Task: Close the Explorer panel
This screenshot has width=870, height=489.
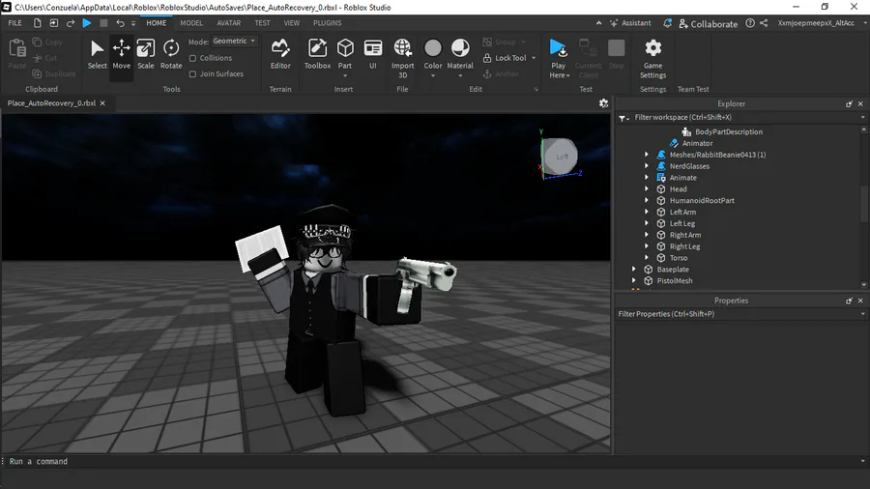Action: pyautogui.click(x=860, y=103)
